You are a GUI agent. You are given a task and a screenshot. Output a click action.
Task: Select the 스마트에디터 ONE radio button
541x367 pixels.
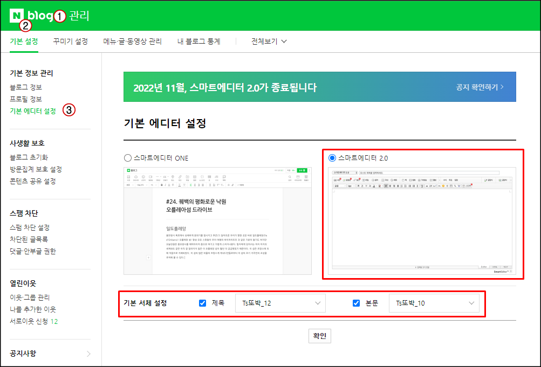[x=128, y=158]
